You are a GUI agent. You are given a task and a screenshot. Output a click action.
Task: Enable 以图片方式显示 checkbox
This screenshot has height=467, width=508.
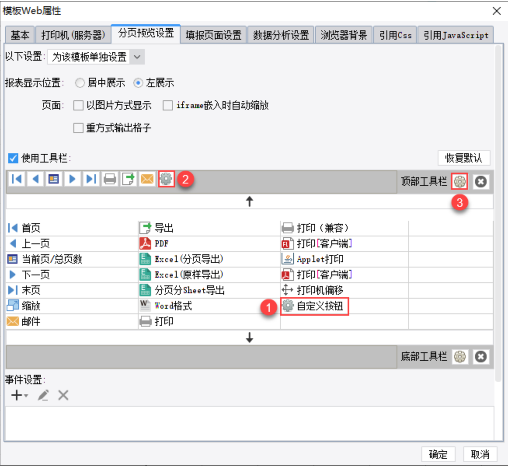(78, 105)
